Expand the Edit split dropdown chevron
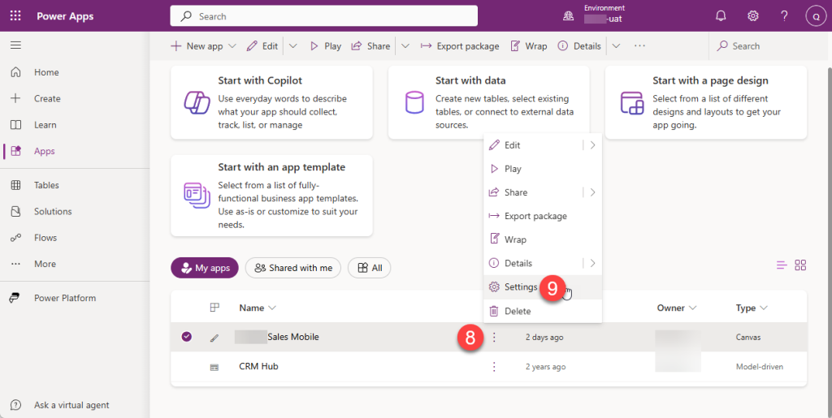This screenshot has height=418, width=832. 292,46
